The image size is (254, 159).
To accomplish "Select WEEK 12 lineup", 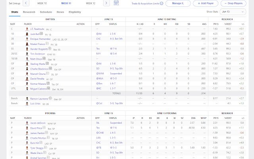I will (x=90, y=3).
